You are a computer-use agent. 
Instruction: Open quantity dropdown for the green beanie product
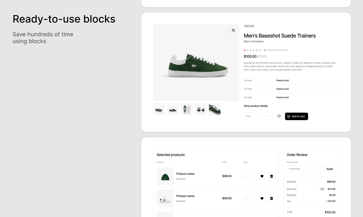[x=250, y=176]
